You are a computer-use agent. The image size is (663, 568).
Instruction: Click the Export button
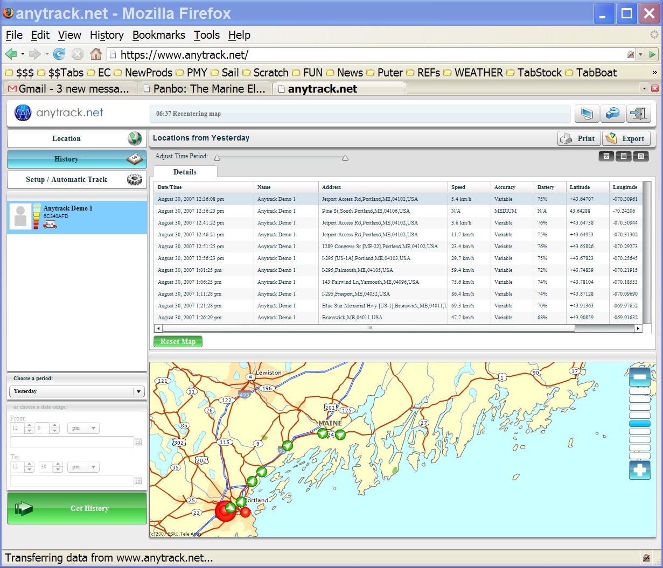(626, 138)
